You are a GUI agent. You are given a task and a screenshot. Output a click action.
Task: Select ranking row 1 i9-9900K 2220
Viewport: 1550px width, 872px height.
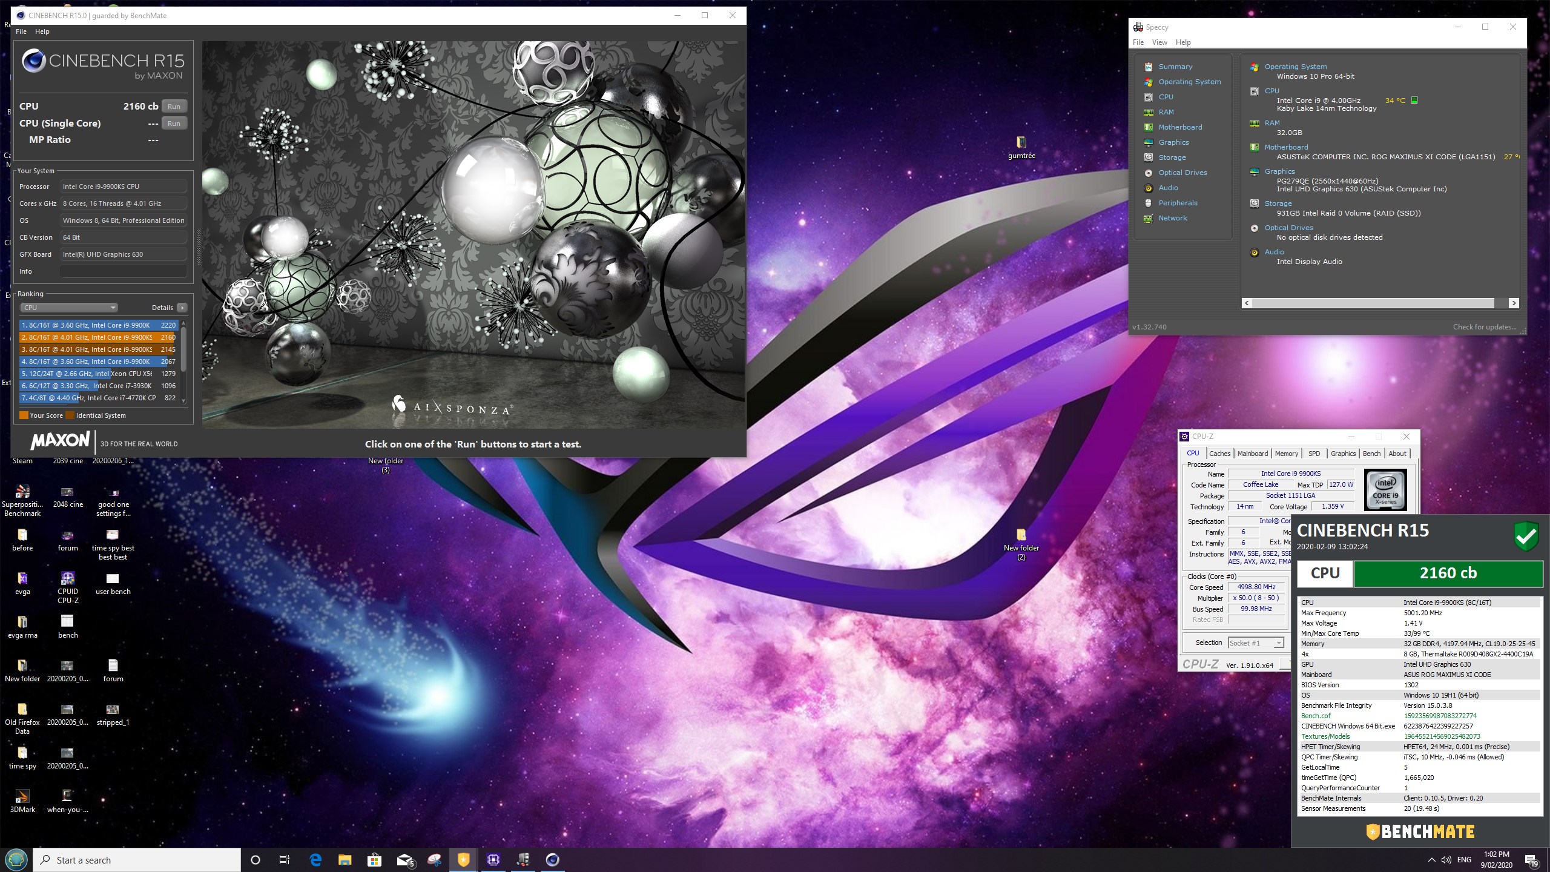pyautogui.click(x=99, y=325)
